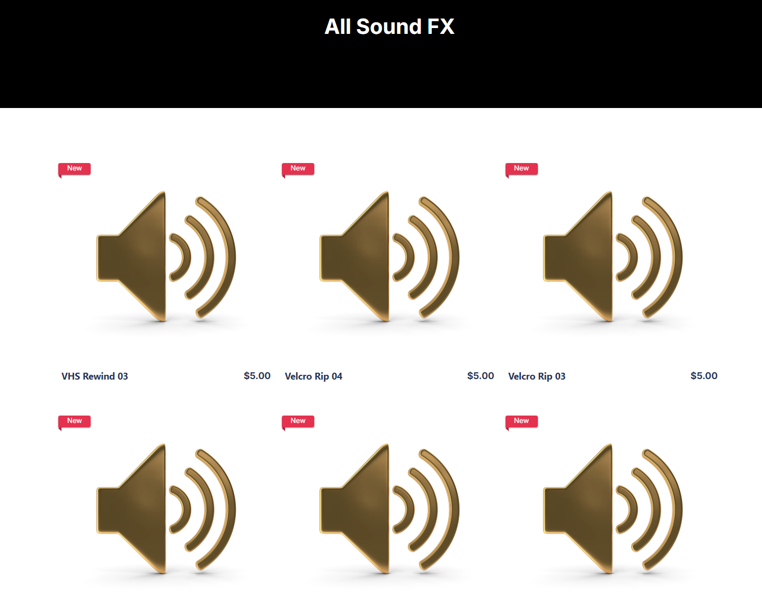The image size is (762, 594).
Task: Click the New badge on the bottom-left product
Action: (74, 421)
